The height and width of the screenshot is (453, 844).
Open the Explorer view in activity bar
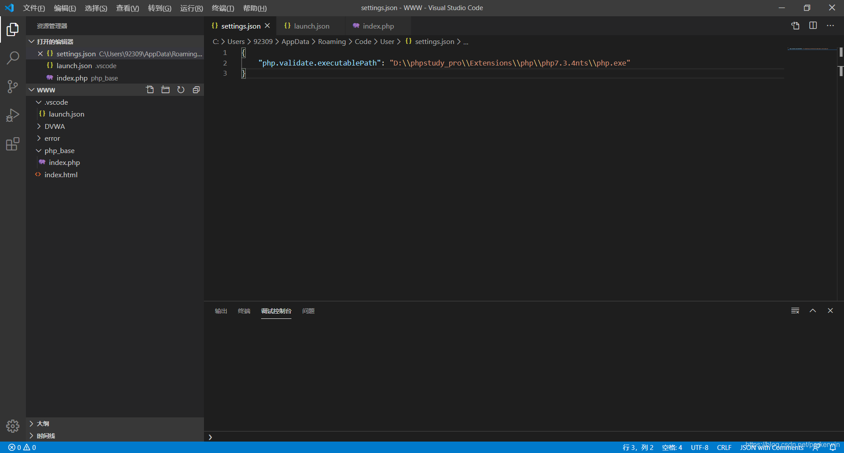point(13,29)
